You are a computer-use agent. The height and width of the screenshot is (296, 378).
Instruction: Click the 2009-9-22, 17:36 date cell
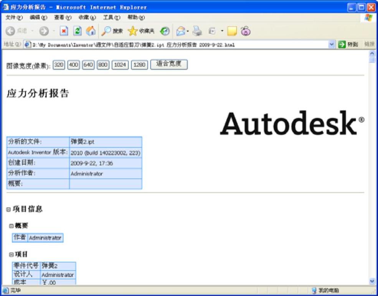click(106, 163)
